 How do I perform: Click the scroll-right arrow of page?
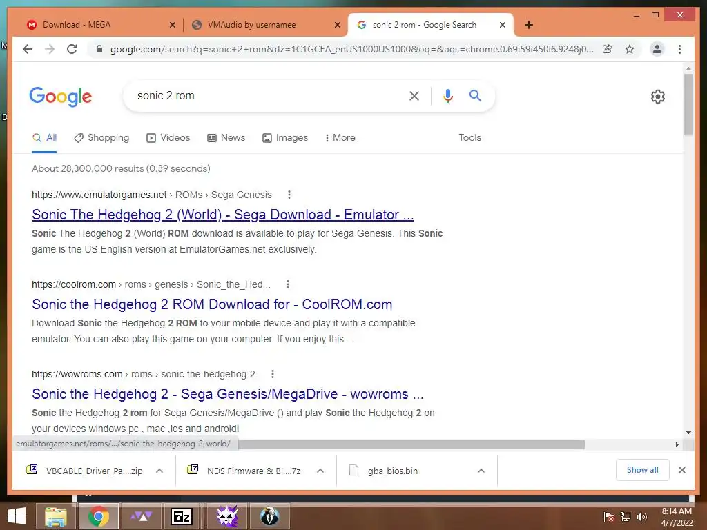(x=677, y=445)
